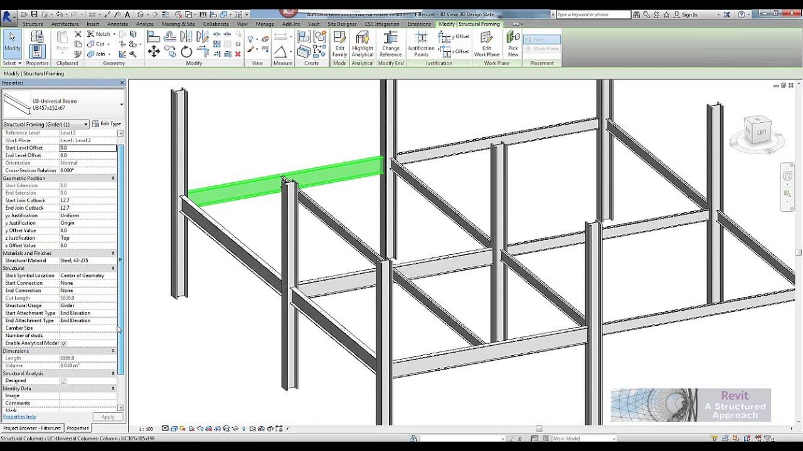Click the 1 : 100 view scale
This screenshot has height=451, width=803.
point(146,429)
